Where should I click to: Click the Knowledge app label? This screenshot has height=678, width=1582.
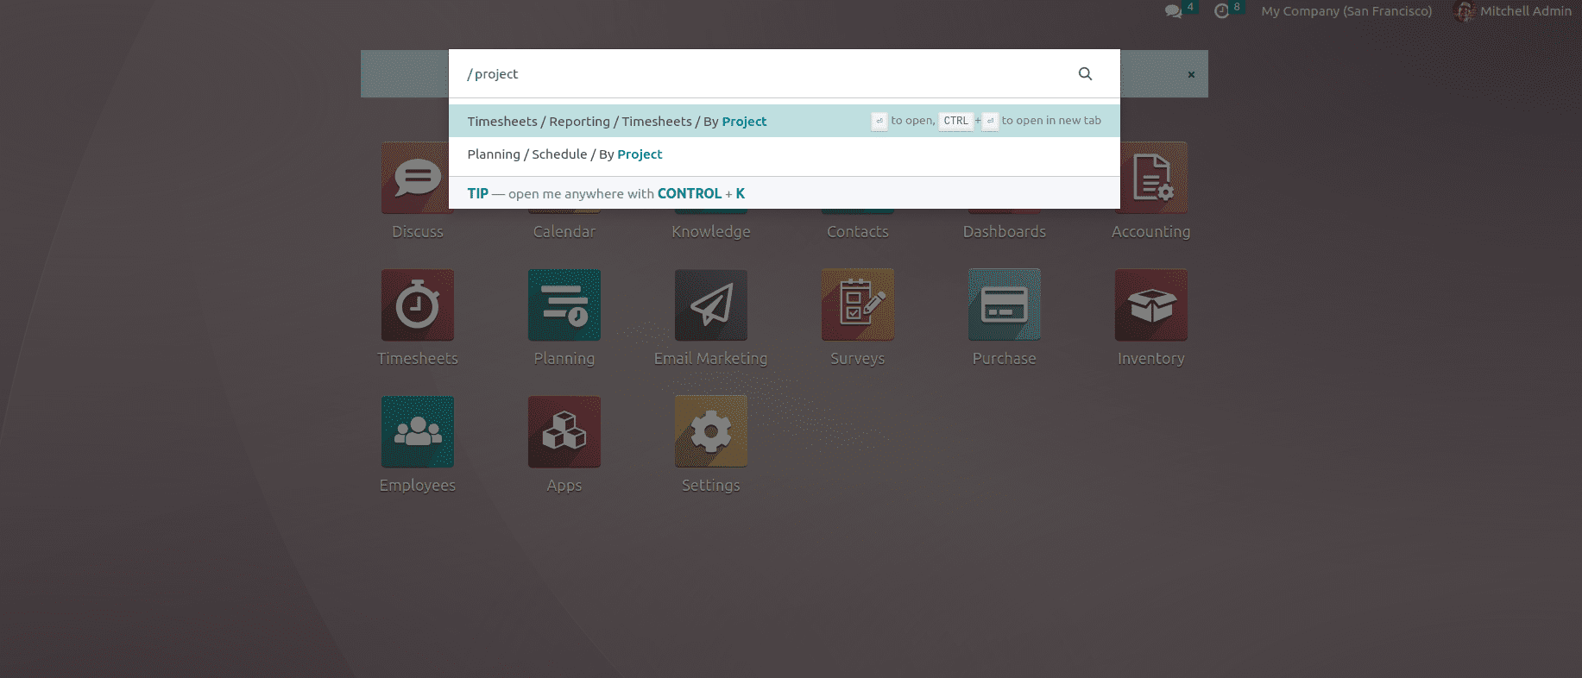click(711, 231)
